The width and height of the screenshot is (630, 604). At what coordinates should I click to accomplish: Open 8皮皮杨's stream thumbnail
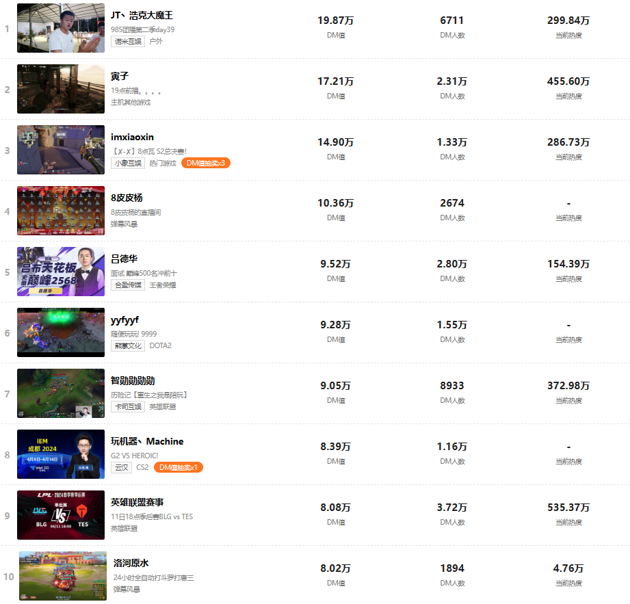point(61,211)
